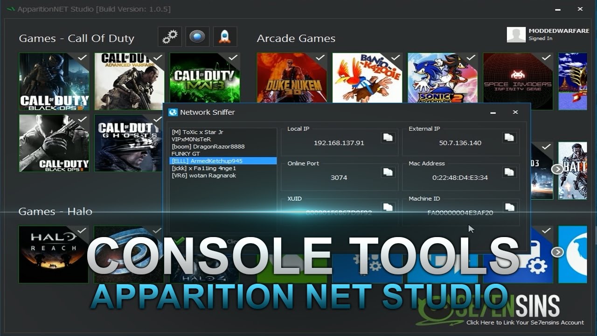Select [VR6] wotan Ragnarok player

point(223,175)
